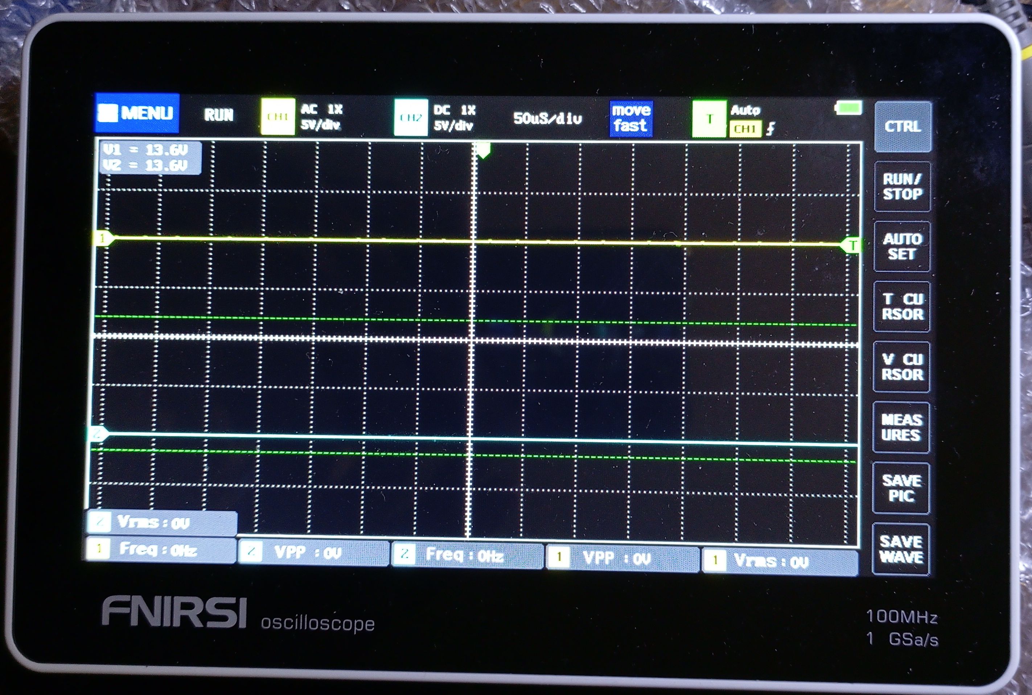Tap the green T trigger box
Image resolution: width=1032 pixels, height=695 pixels.
click(x=709, y=119)
